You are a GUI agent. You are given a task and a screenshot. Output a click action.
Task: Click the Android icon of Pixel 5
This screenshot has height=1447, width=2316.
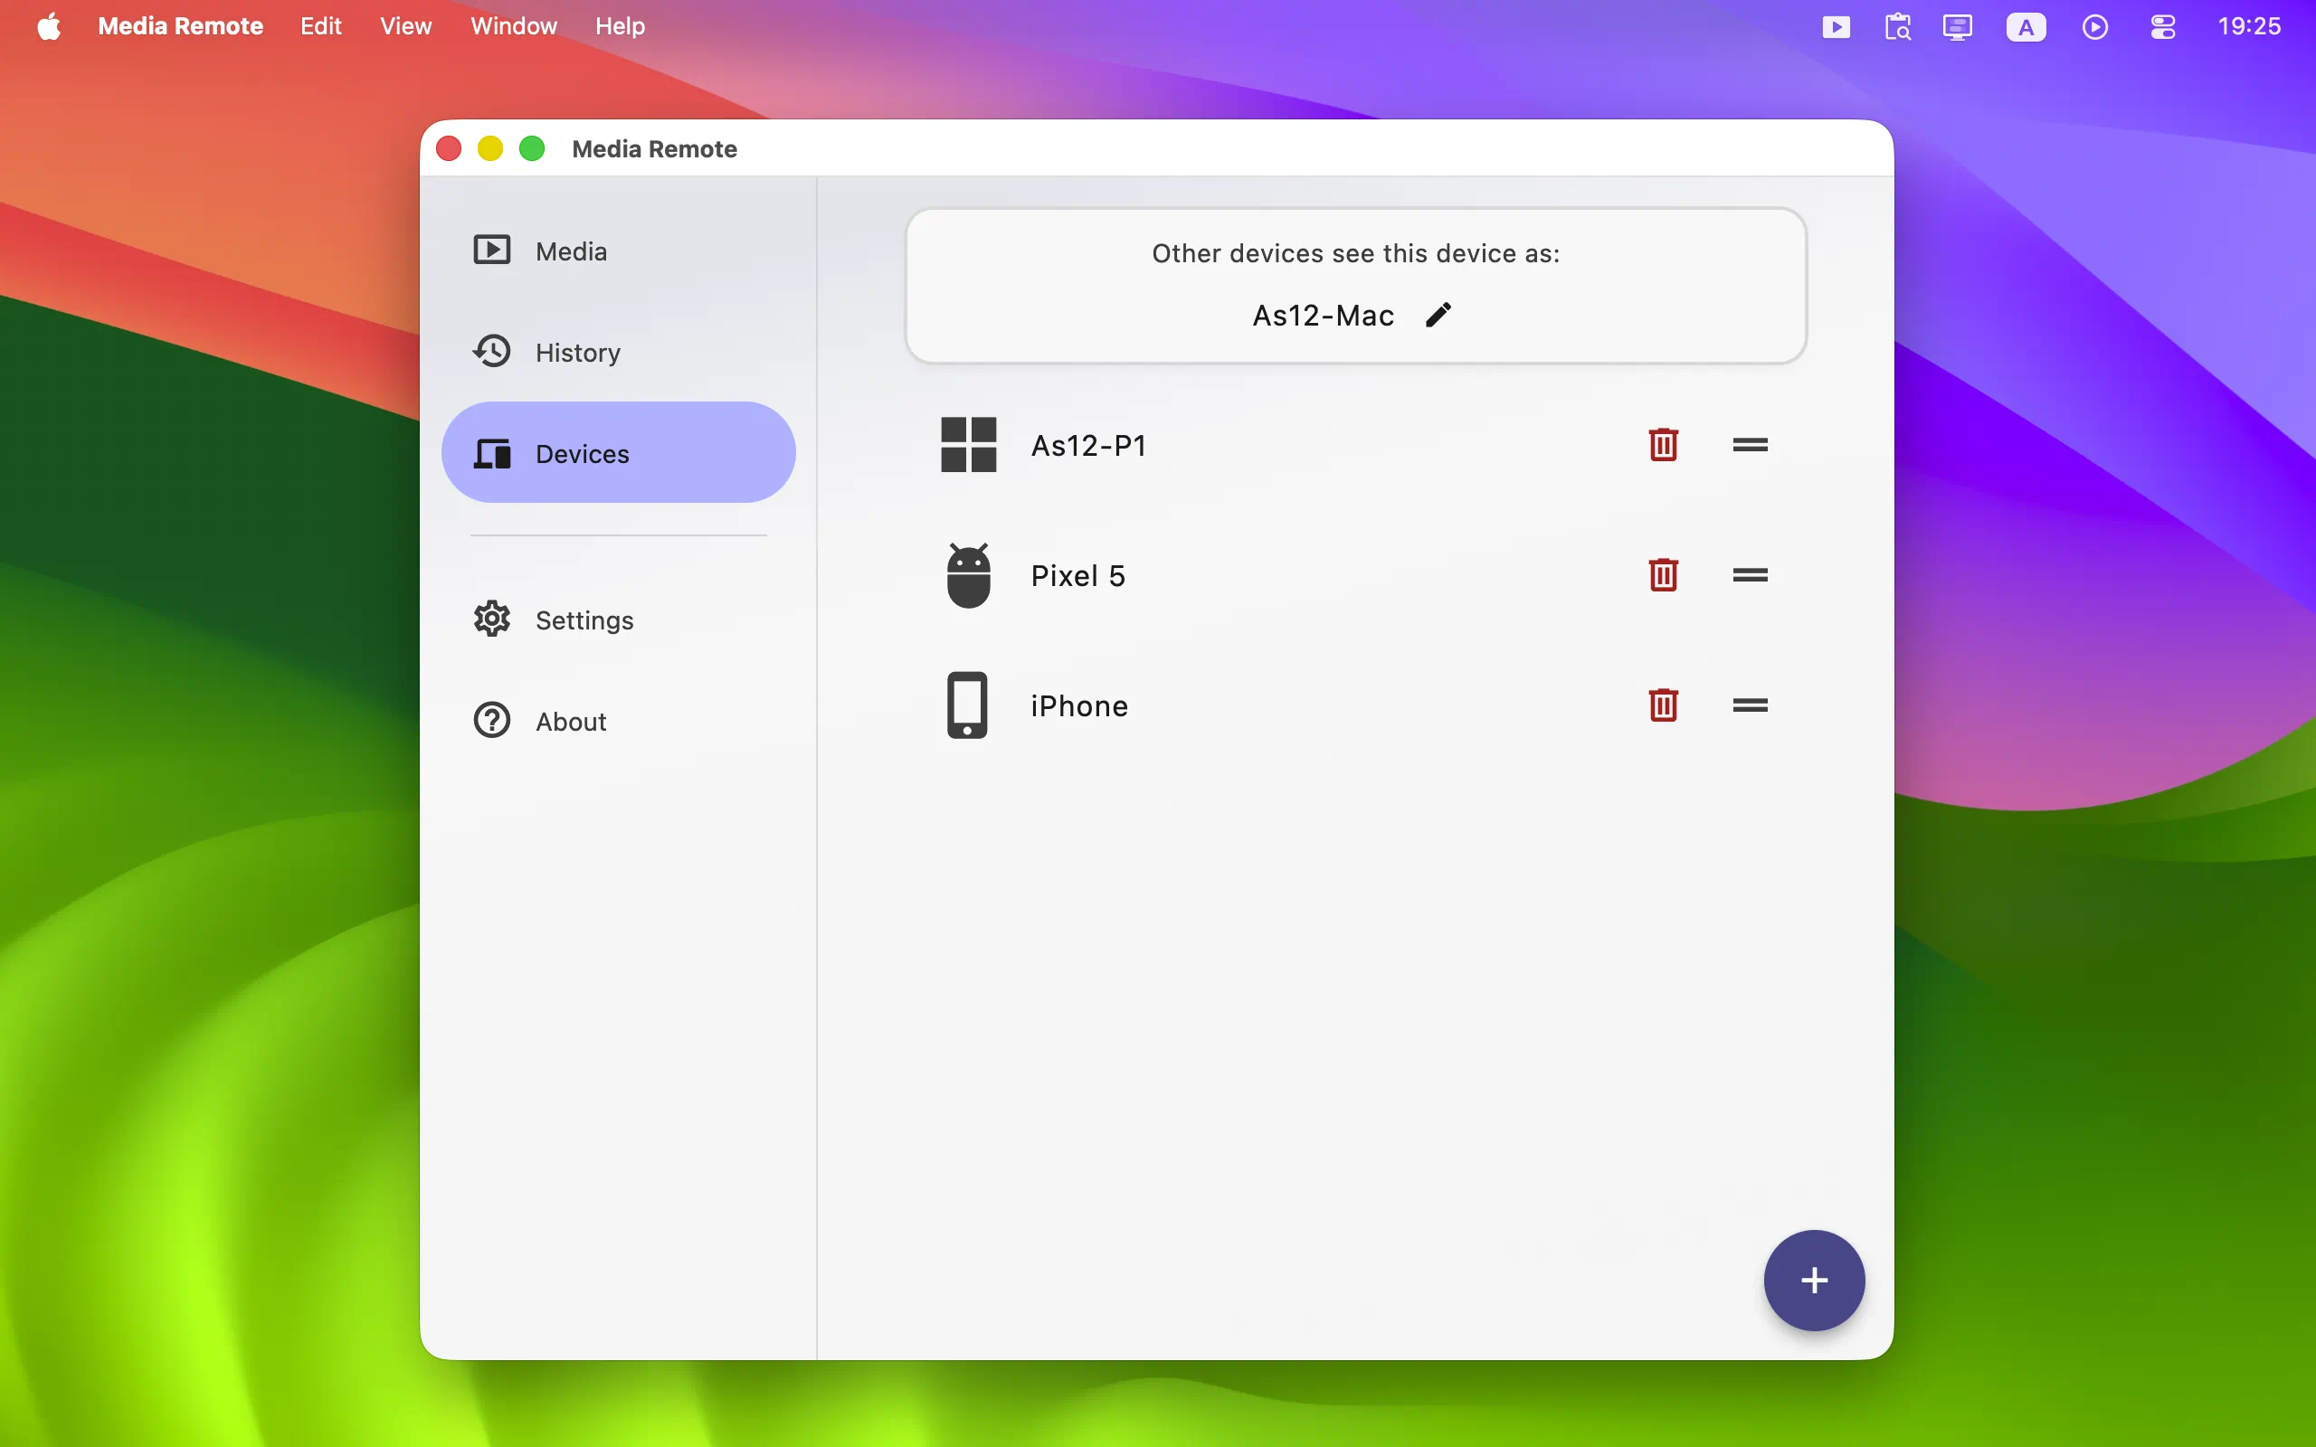[x=969, y=575]
